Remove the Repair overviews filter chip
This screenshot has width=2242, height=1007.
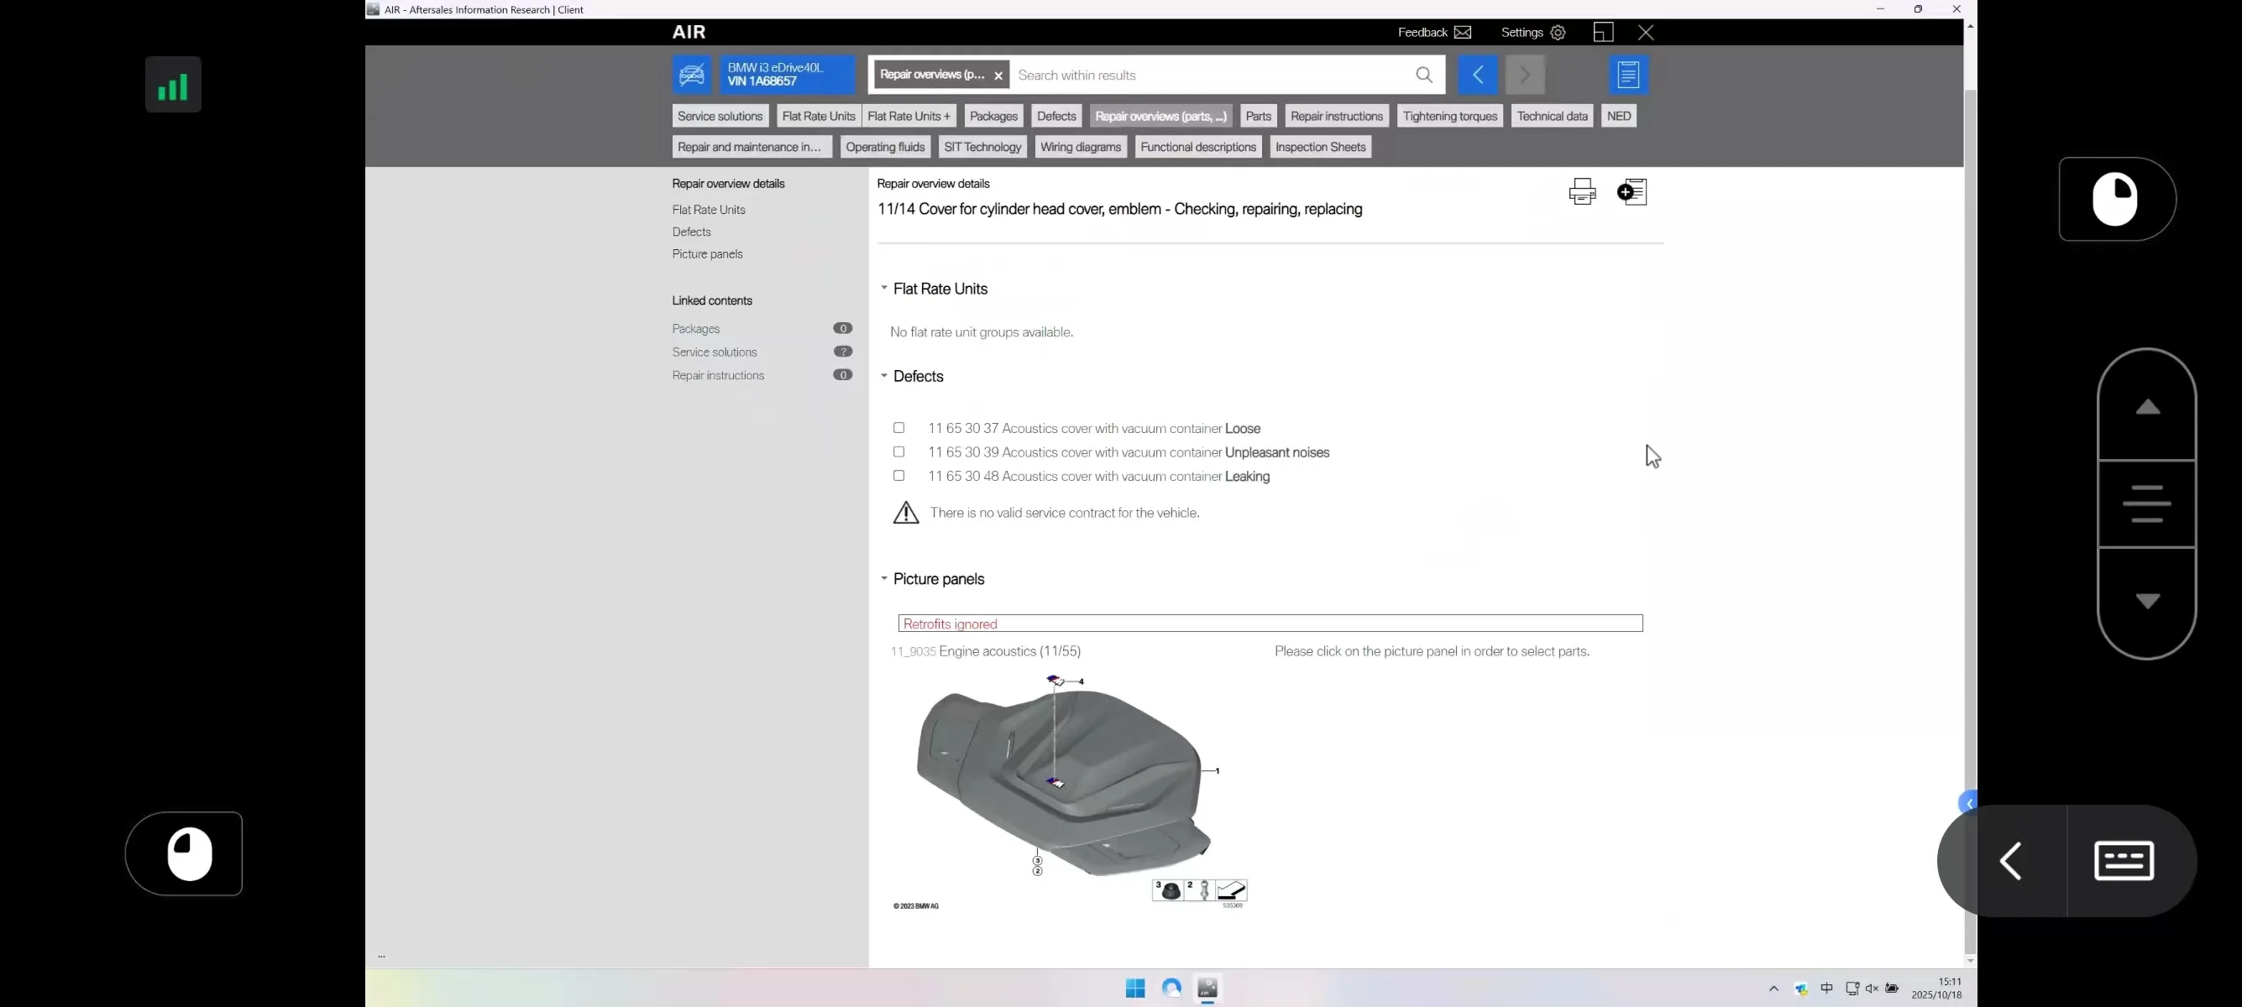click(x=998, y=76)
